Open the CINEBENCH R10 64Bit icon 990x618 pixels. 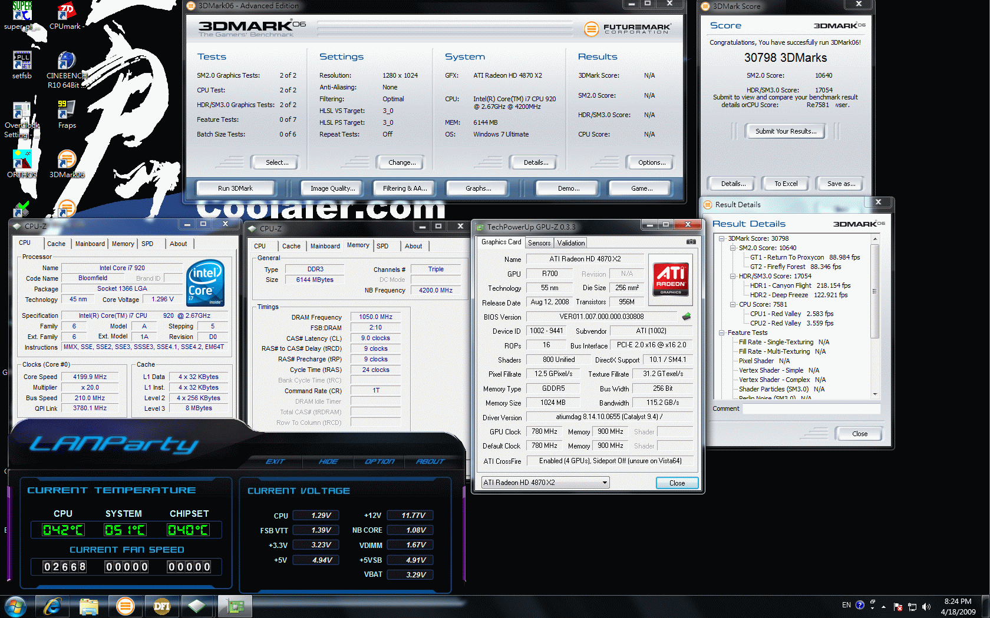click(67, 69)
